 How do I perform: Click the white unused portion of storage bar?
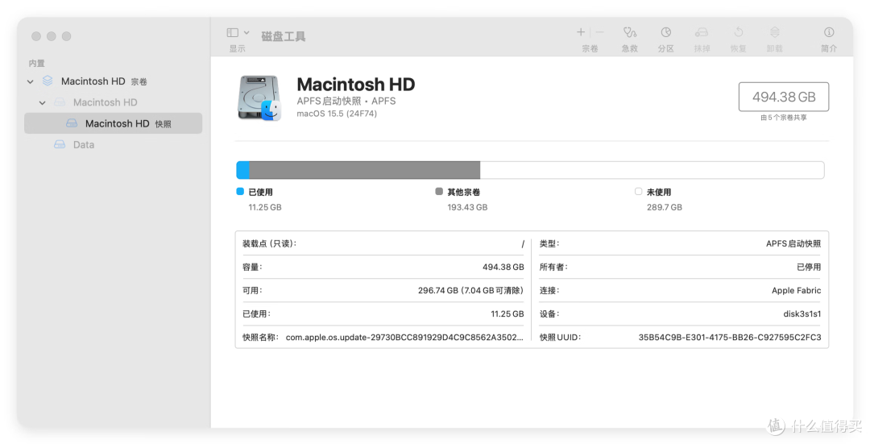coord(652,170)
